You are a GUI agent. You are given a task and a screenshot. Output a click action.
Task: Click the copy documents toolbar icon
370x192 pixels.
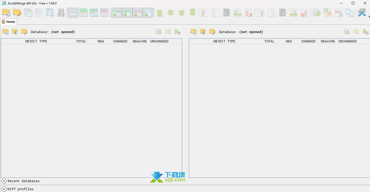[x=349, y=12]
